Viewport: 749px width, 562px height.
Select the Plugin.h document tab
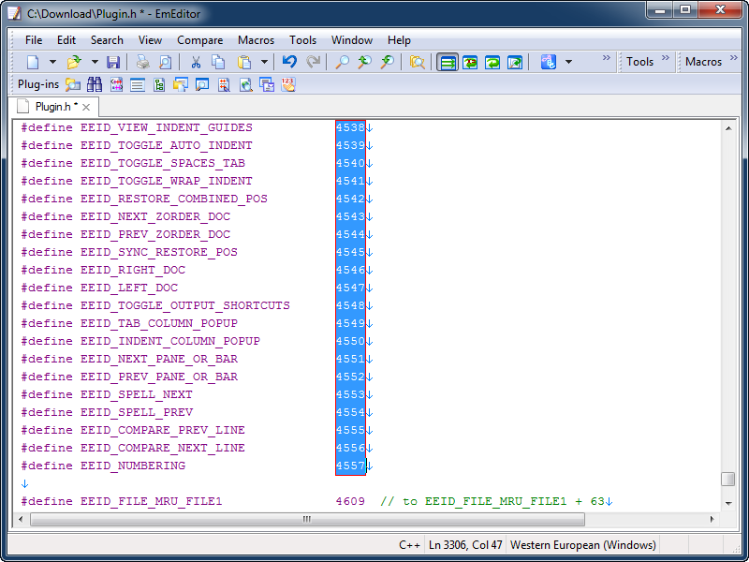53,107
